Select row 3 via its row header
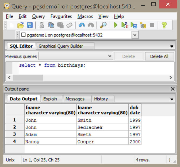 (15, 134)
